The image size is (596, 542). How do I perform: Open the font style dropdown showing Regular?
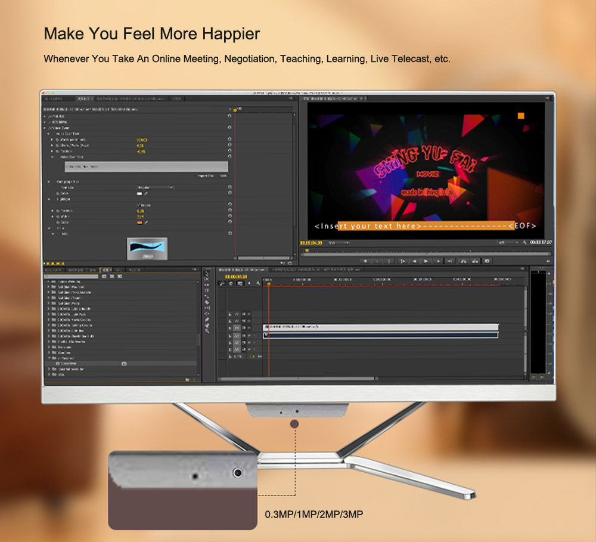(x=156, y=187)
